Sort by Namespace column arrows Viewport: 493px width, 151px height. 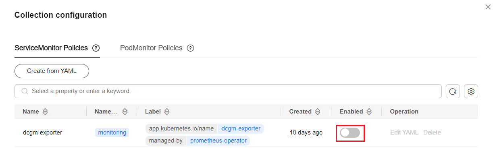coord(125,112)
